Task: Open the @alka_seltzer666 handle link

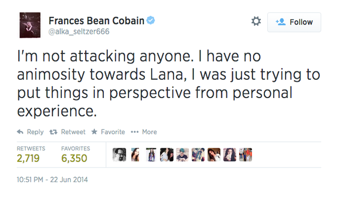Action: tap(79, 31)
